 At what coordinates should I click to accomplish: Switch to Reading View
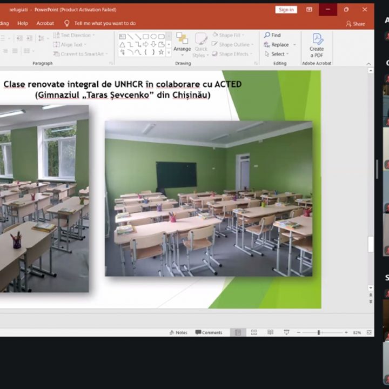pyautogui.click(x=270, y=332)
